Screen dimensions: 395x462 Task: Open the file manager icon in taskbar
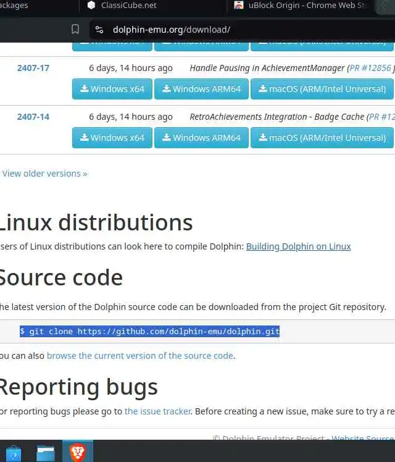(x=45, y=453)
